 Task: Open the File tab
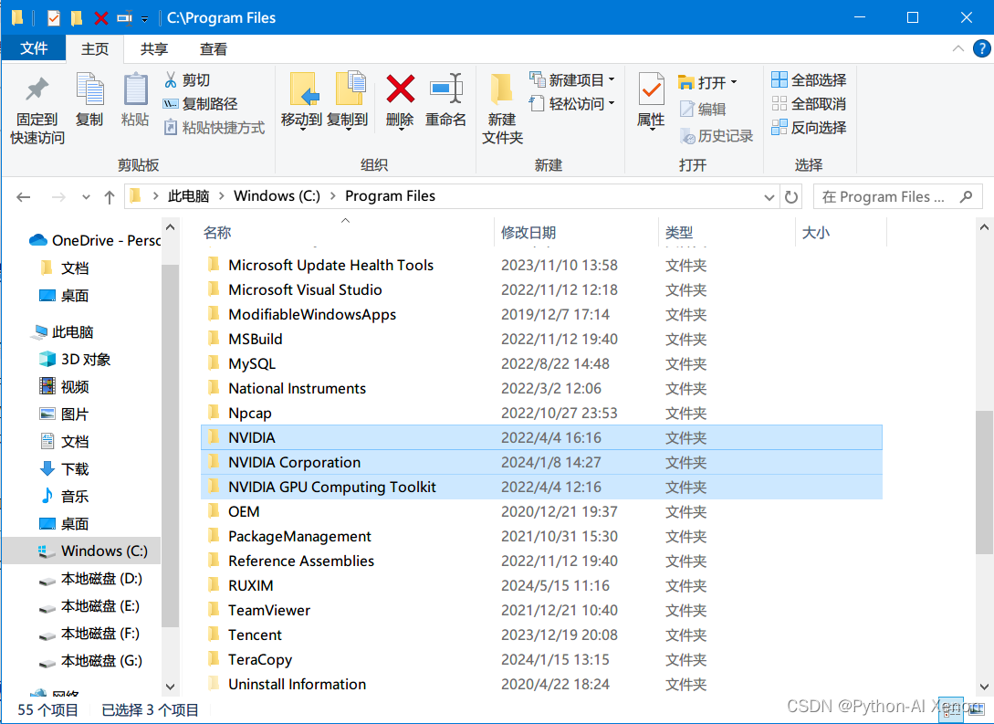pos(34,48)
